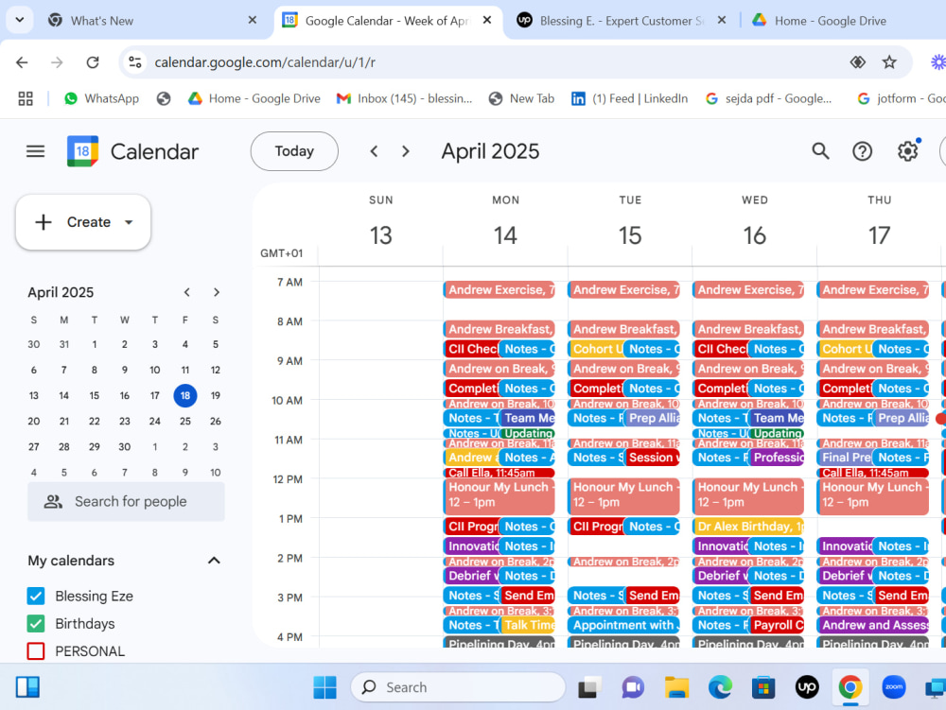946x710 pixels.
Task: Enable the PERSONAL calendar checkbox
Action: [36, 651]
